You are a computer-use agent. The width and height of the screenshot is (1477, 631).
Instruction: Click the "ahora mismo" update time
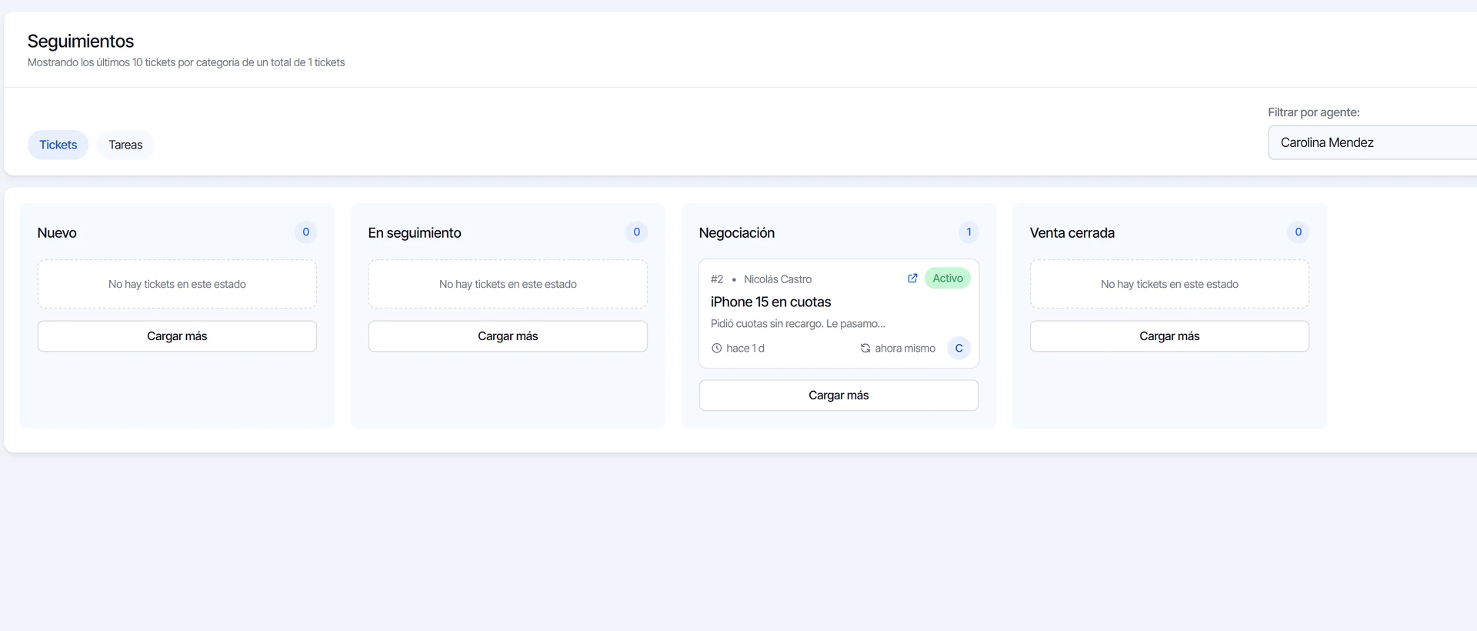click(905, 349)
